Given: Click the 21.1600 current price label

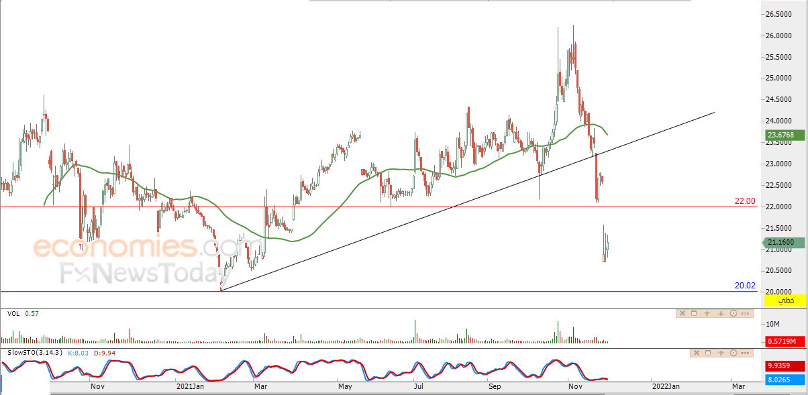Looking at the screenshot, I should (784, 243).
